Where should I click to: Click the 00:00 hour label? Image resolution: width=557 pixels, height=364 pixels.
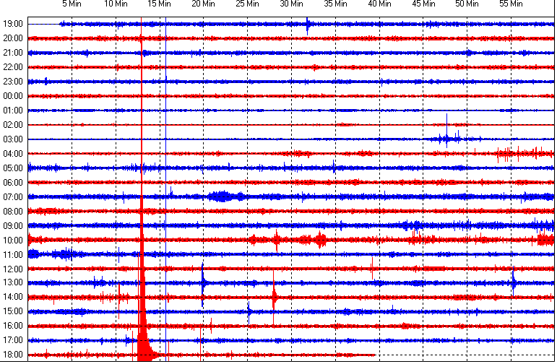click(x=13, y=96)
